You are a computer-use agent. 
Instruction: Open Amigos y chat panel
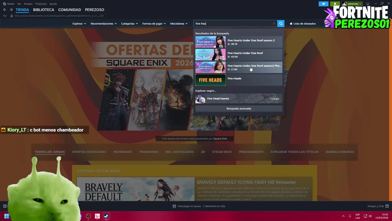(378, 206)
